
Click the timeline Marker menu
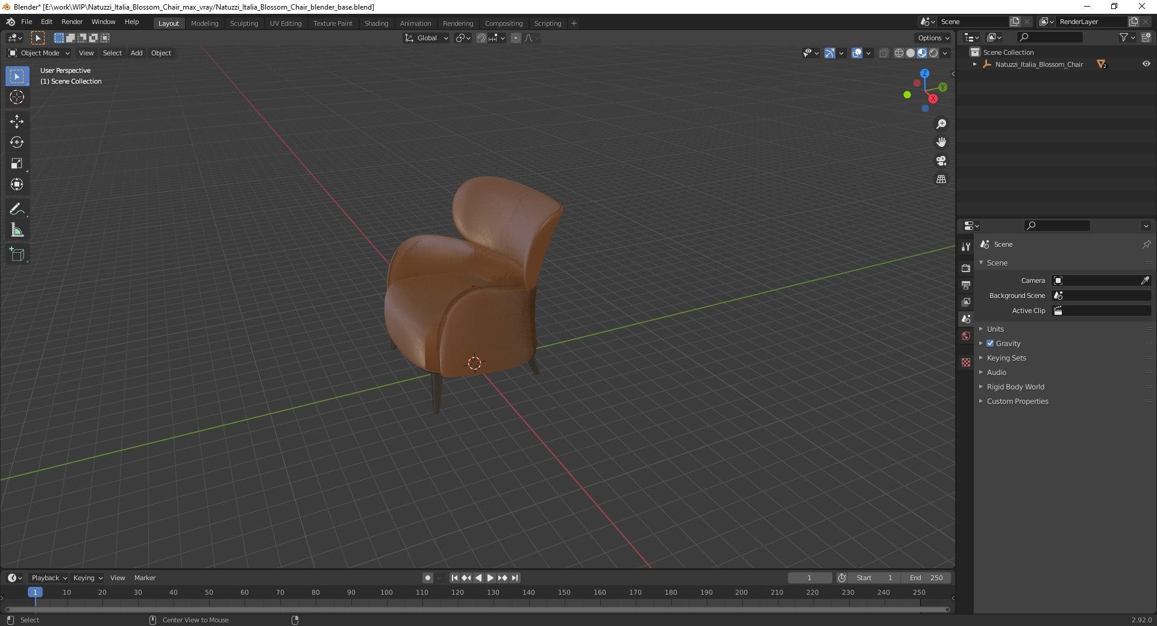tap(145, 578)
